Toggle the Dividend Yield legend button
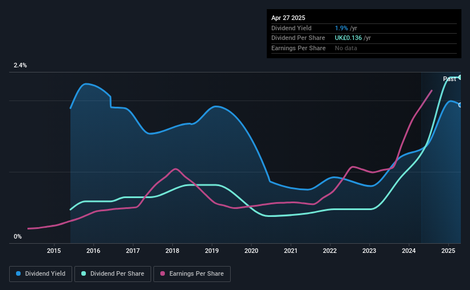This screenshot has height=290, width=470. click(x=41, y=274)
